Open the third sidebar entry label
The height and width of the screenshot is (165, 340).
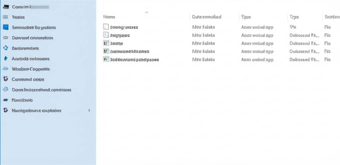[34, 27]
